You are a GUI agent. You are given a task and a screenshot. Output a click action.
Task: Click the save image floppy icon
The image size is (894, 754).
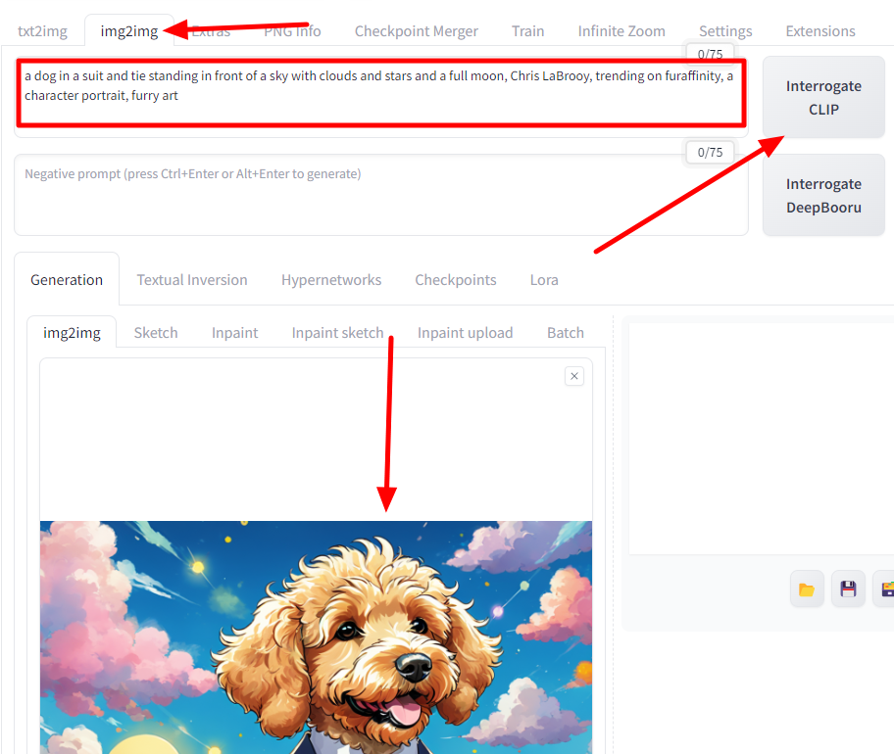click(x=848, y=589)
